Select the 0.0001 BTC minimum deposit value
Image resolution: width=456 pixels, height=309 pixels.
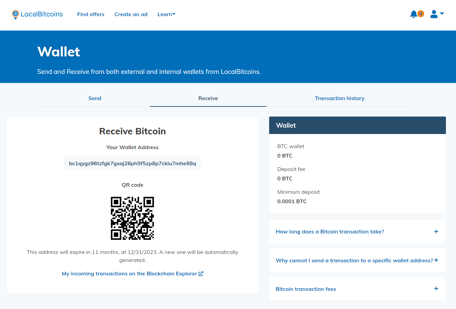[292, 202]
